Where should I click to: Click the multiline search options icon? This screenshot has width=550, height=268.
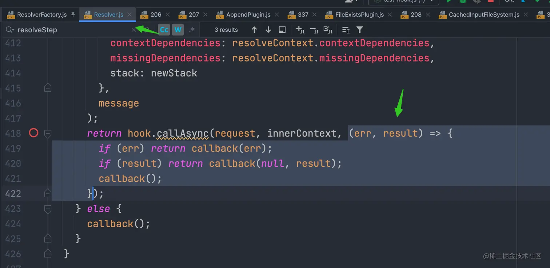(x=346, y=29)
